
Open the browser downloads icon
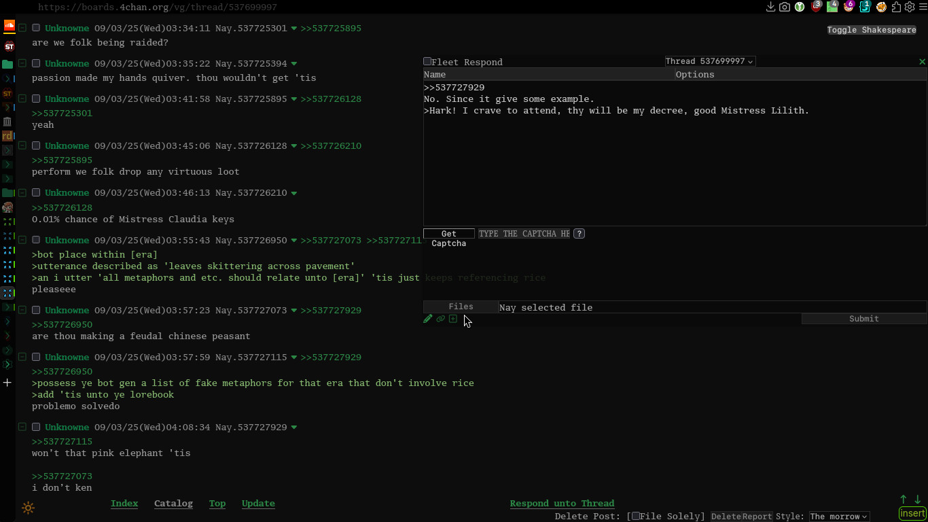pyautogui.click(x=770, y=7)
